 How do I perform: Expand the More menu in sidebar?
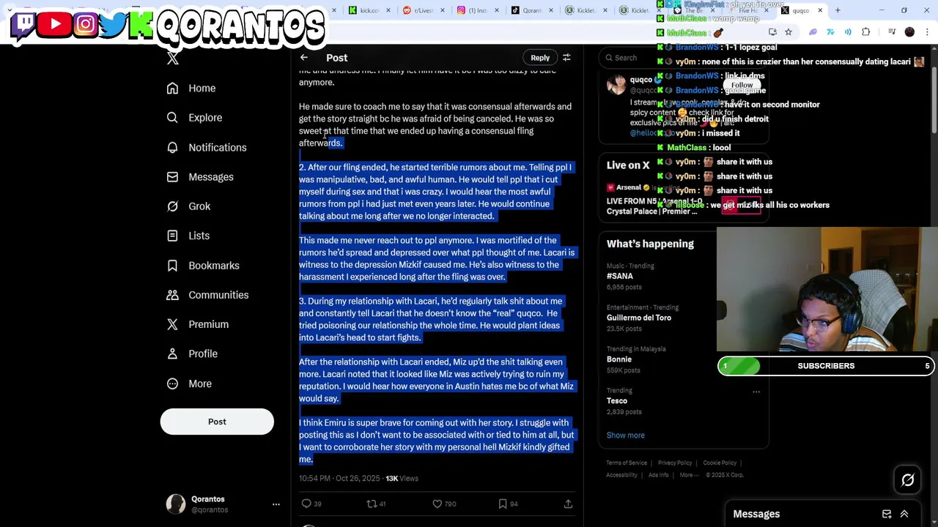point(189,383)
